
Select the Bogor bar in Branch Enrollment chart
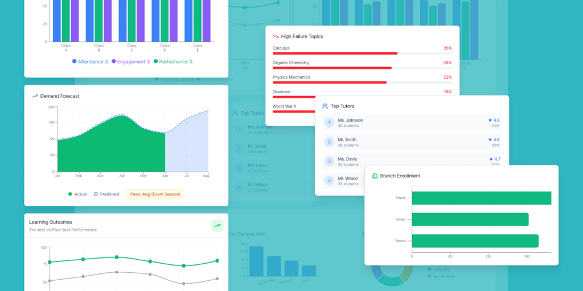pyautogui.click(x=470, y=219)
